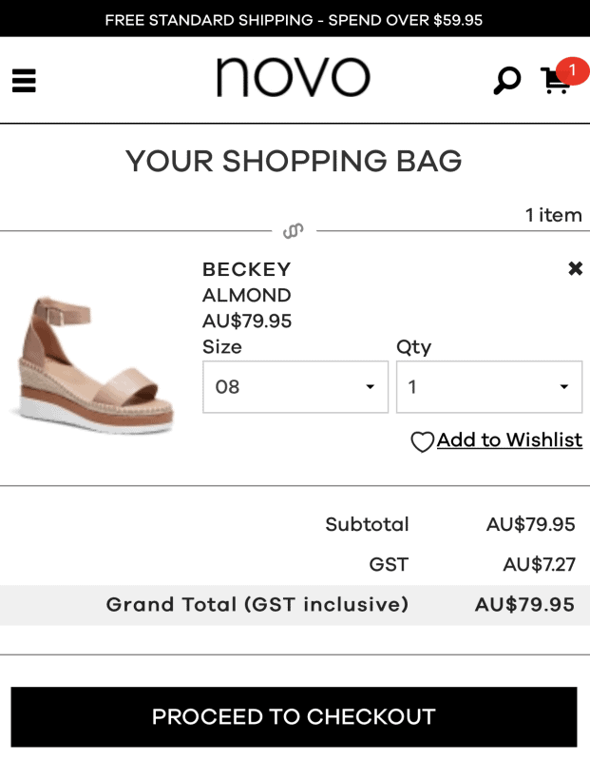Click the ALMOND colour label
This screenshot has height=761, width=590.
(246, 296)
